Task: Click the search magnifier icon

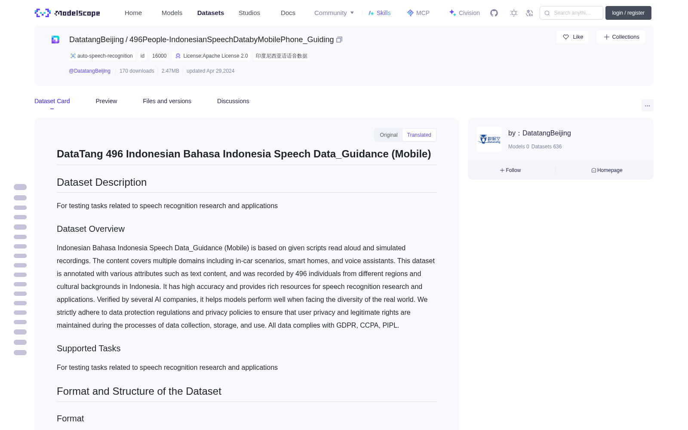Action: [547, 13]
